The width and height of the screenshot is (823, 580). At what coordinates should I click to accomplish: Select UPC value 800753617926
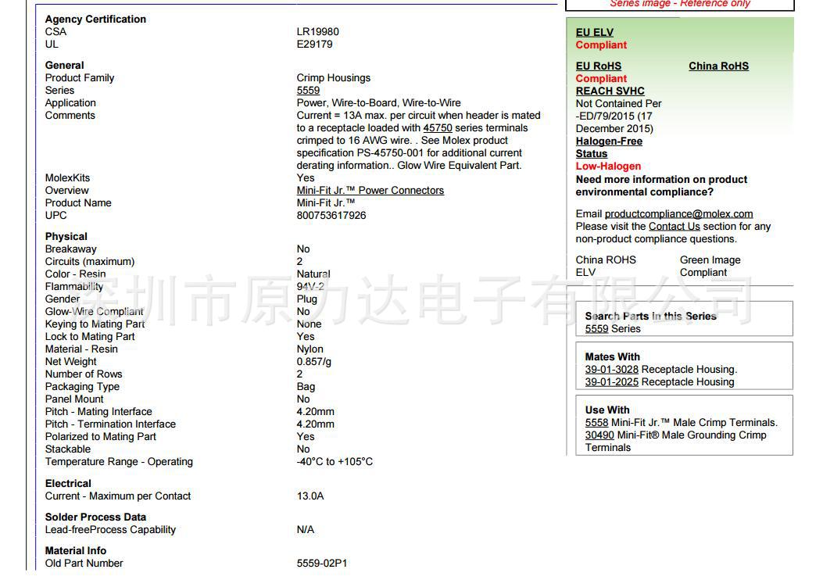point(331,216)
